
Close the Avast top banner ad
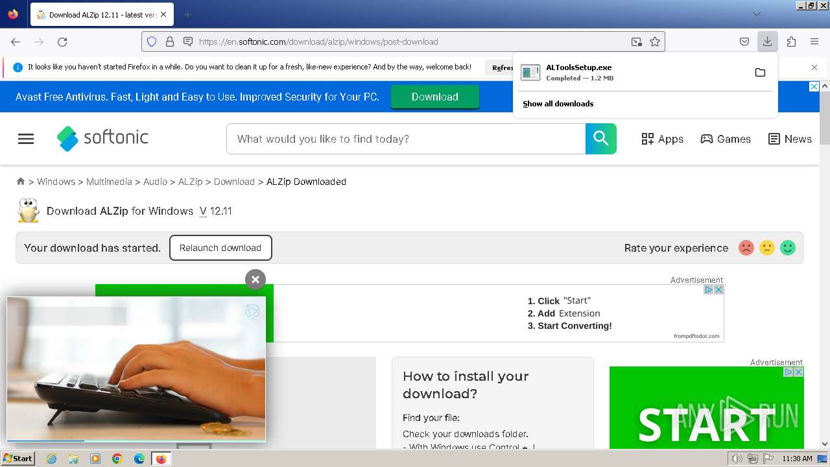point(814,86)
